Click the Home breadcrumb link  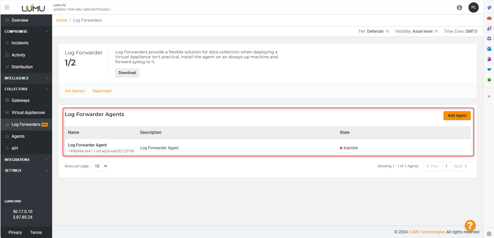(x=62, y=20)
